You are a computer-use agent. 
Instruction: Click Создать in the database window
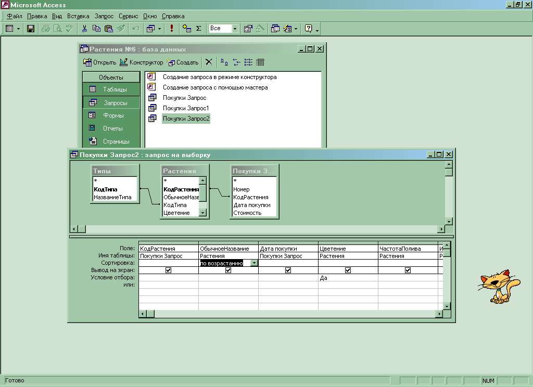coord(183,62)
